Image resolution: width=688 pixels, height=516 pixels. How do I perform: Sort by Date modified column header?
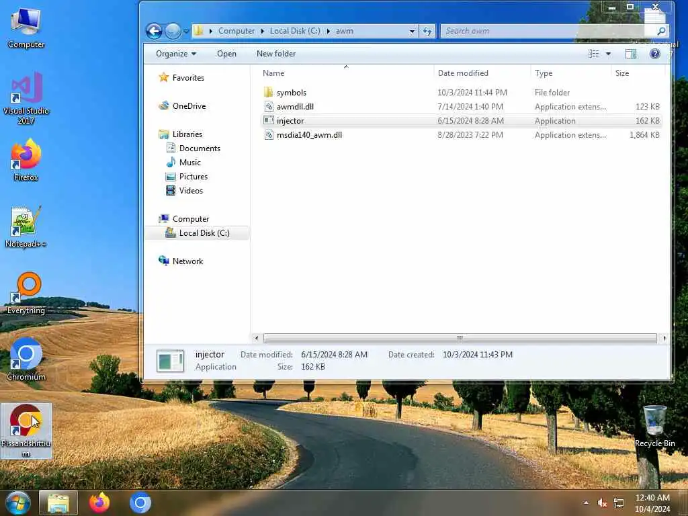point(463,73)
